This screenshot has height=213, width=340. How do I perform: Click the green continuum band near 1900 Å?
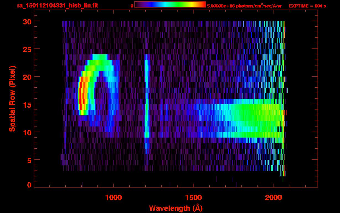(x=257, y=118)
